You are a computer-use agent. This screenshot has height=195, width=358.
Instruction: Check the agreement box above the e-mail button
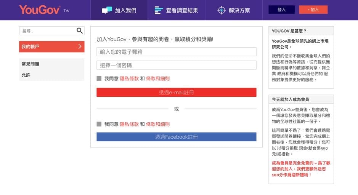pyautogui.click(x=99, y=78)
